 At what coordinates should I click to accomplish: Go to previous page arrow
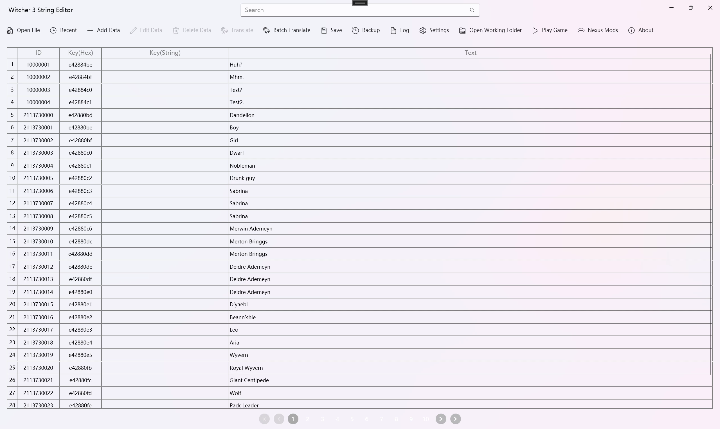click(279, 419)
